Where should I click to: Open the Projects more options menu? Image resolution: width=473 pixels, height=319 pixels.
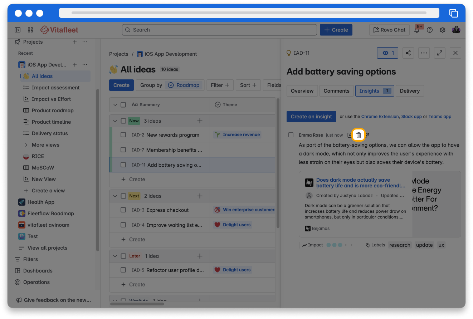[x=85, y=42]
